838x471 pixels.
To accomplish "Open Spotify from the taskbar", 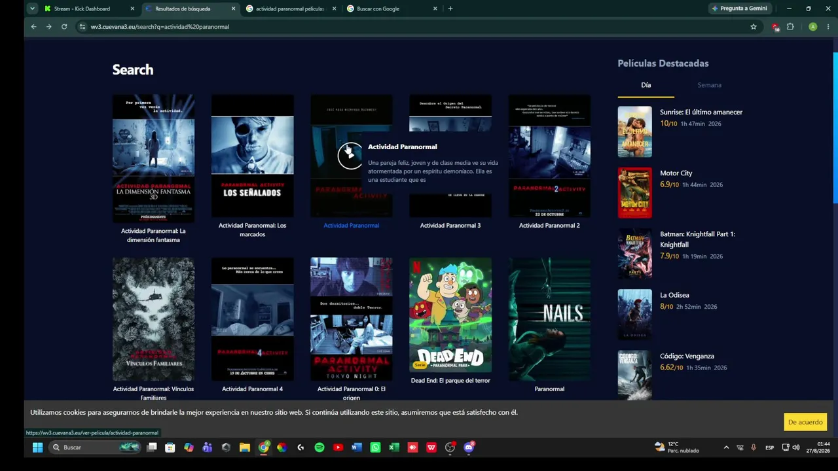I will point(319,447).
